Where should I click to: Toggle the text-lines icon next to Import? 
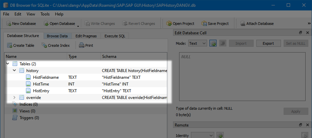(223, 43)
